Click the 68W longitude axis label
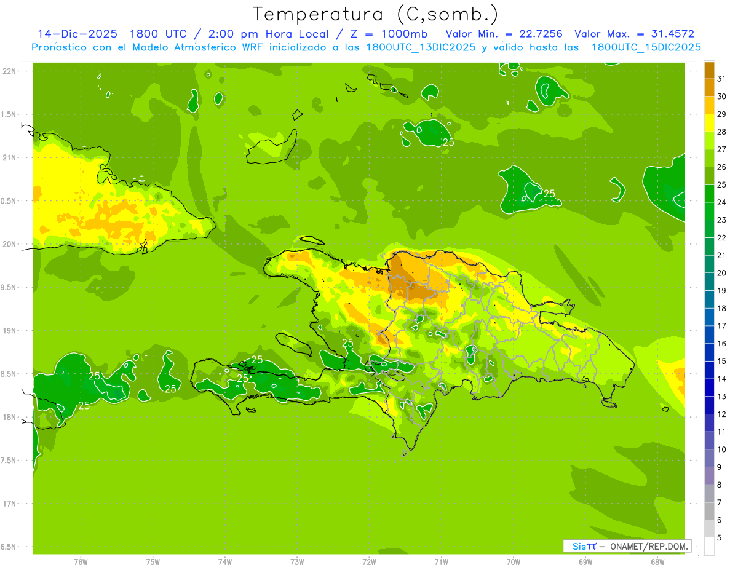The height and width of the screenshot is (570, 738). click(657, 561)
